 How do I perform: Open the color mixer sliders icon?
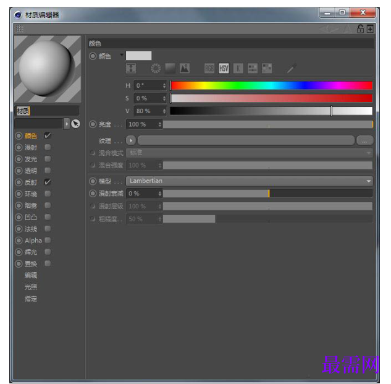coord(253,68)
